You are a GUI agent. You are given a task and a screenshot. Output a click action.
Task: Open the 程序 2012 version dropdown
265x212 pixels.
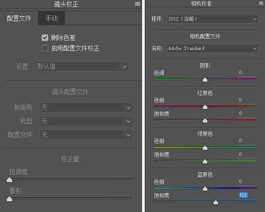click(212, 19)
